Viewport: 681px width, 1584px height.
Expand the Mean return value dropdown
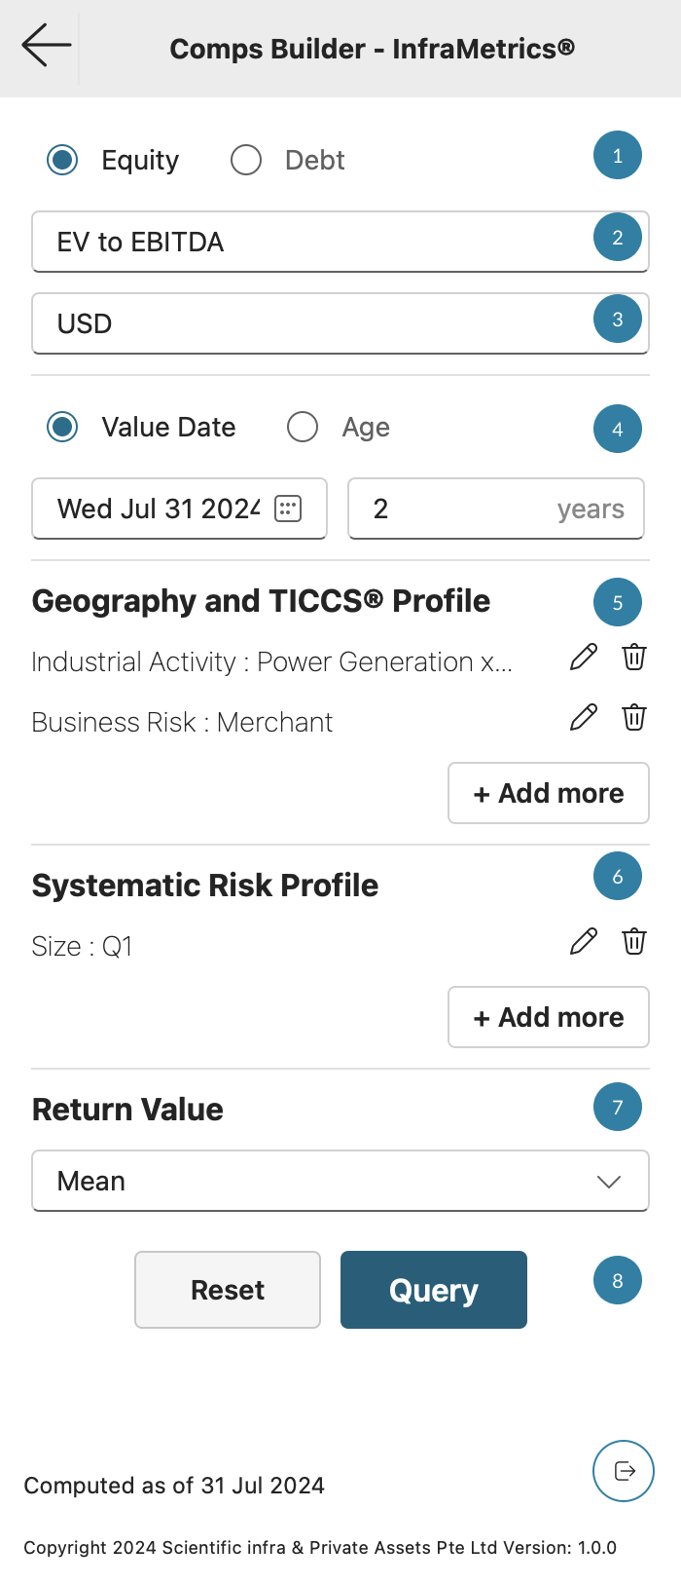tap(340, 1181)
